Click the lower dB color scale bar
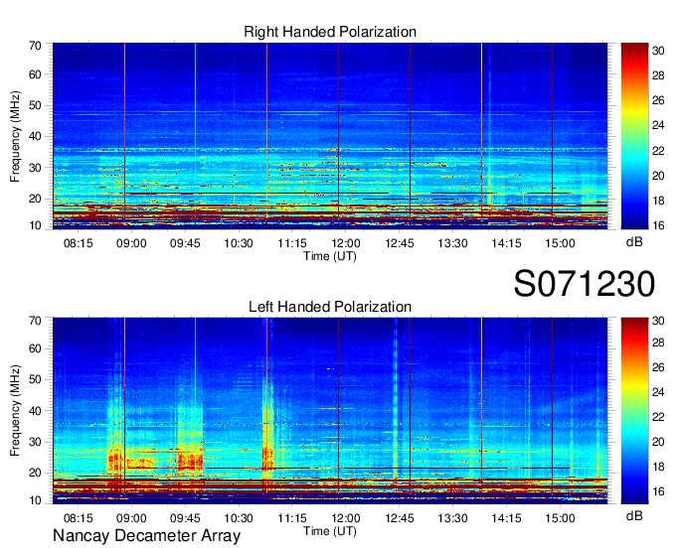 point(634,411)
